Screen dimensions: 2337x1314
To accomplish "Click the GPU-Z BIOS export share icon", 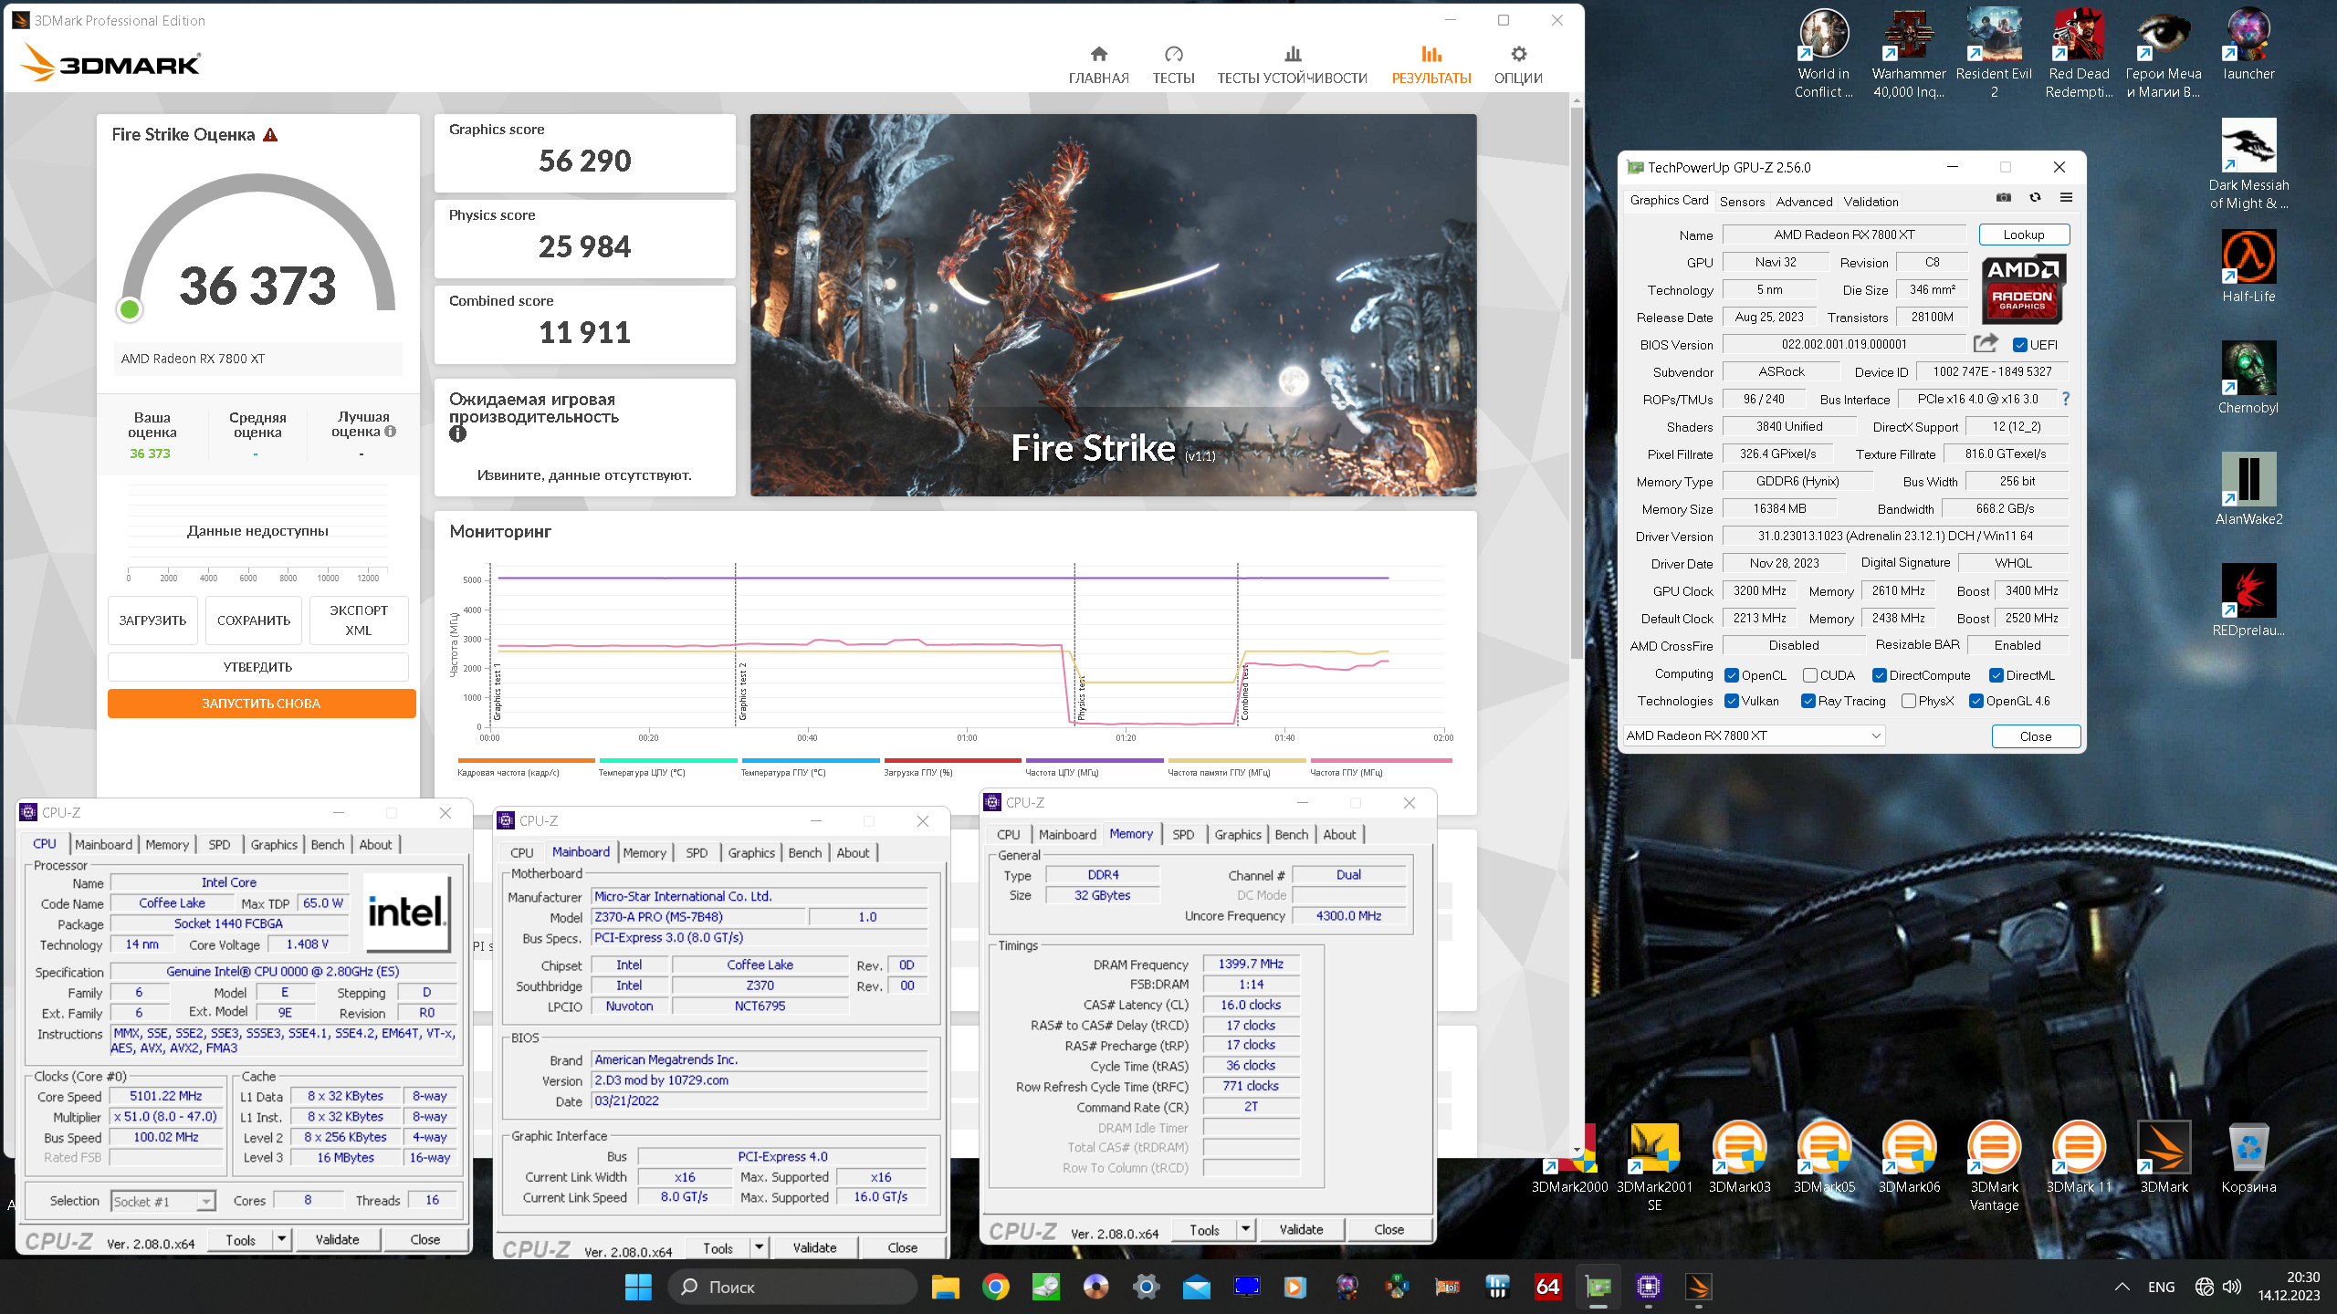I will [1986, 344].
